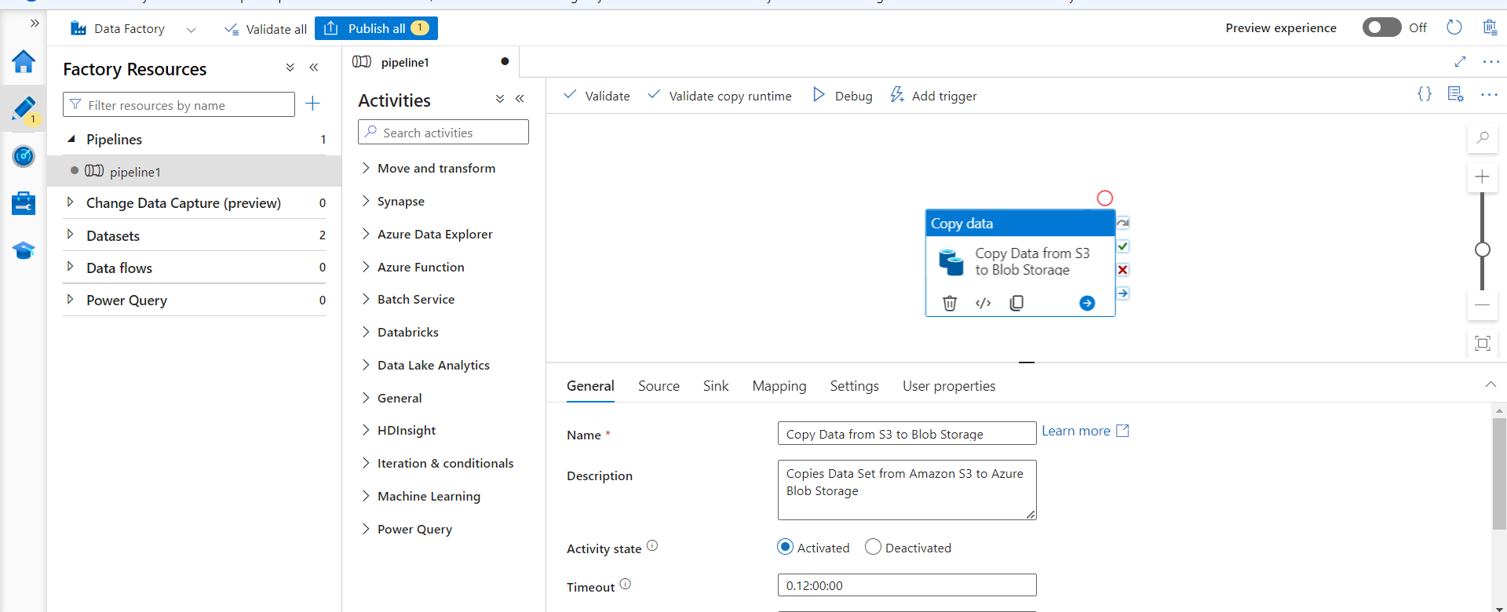
Task: Expand Azure Data Explorer activities
Action: point(366,234)
